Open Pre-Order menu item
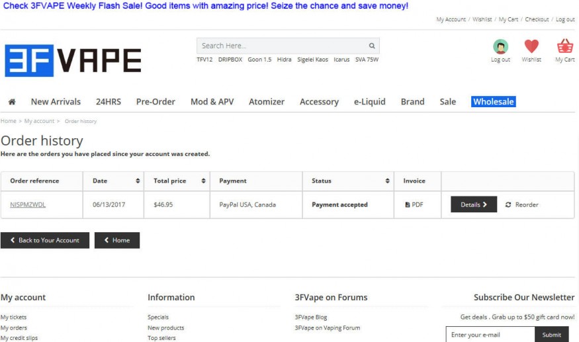 (156, 102)
